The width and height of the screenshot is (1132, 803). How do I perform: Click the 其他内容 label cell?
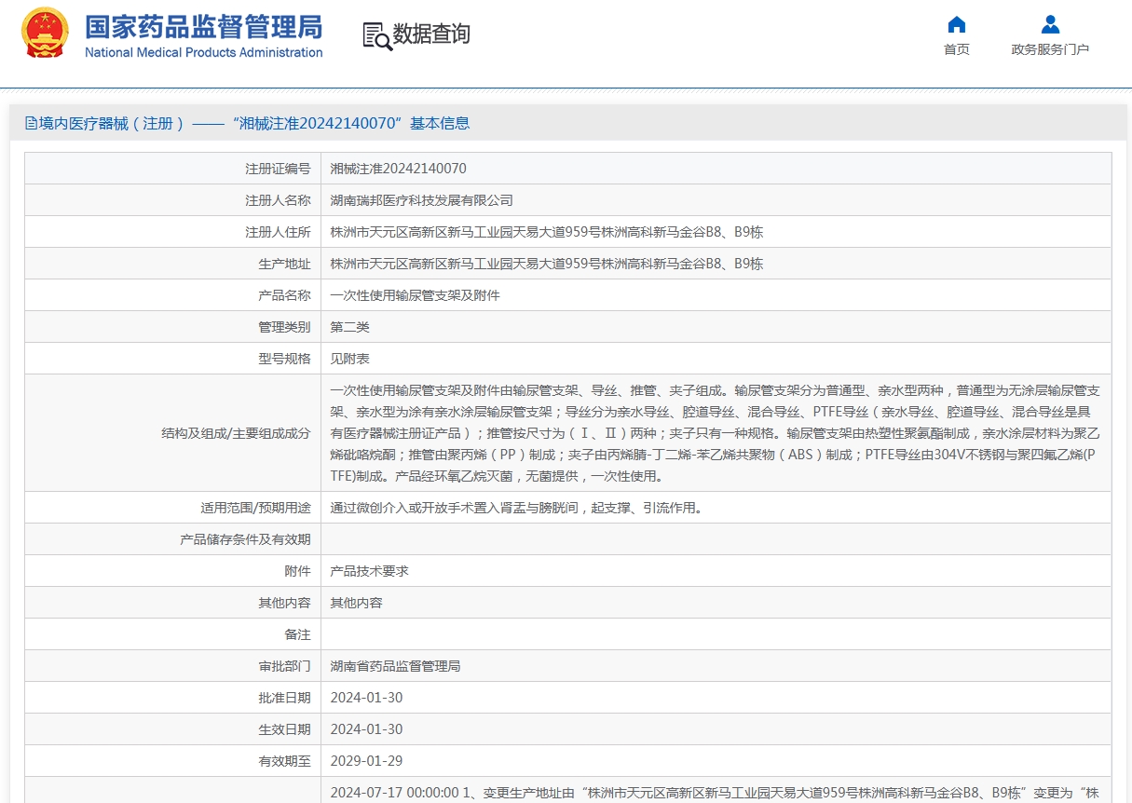point(172,603)
